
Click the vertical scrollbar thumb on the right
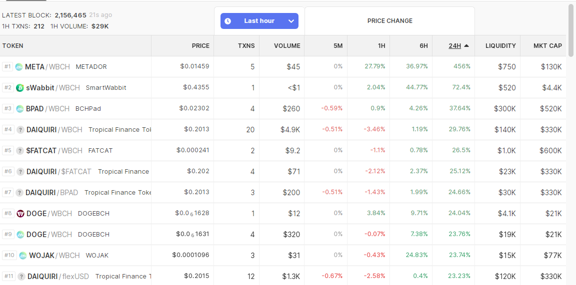[571, 29]
